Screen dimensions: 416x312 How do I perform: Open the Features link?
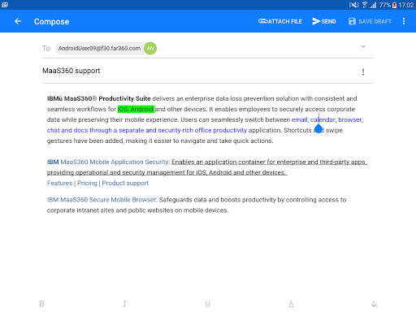[59, 183]
